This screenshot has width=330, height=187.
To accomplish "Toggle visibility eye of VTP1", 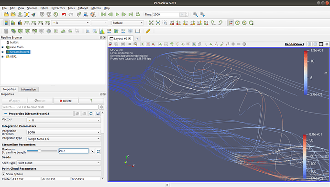I will tap(3, 57).
